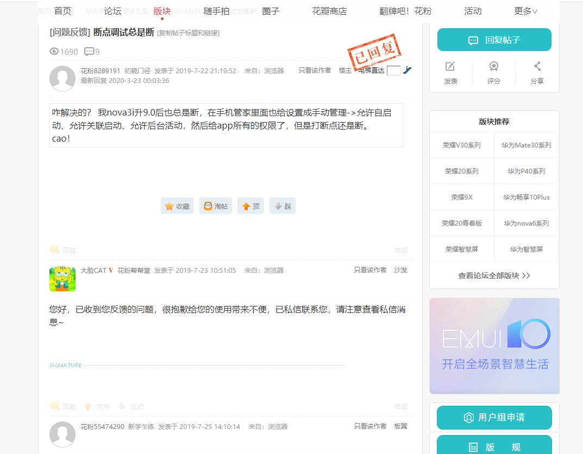The image size is (583, 454).
Task: Click 举报 on the first post
Action: coord(401,251)
